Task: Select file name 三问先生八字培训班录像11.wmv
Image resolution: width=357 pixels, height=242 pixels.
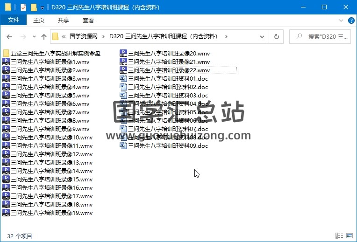Action: [52, 146]
